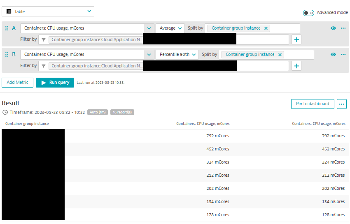Grab the drag handle of query B
The height and width of the screenshot is (224, 350).
[7, 55]
